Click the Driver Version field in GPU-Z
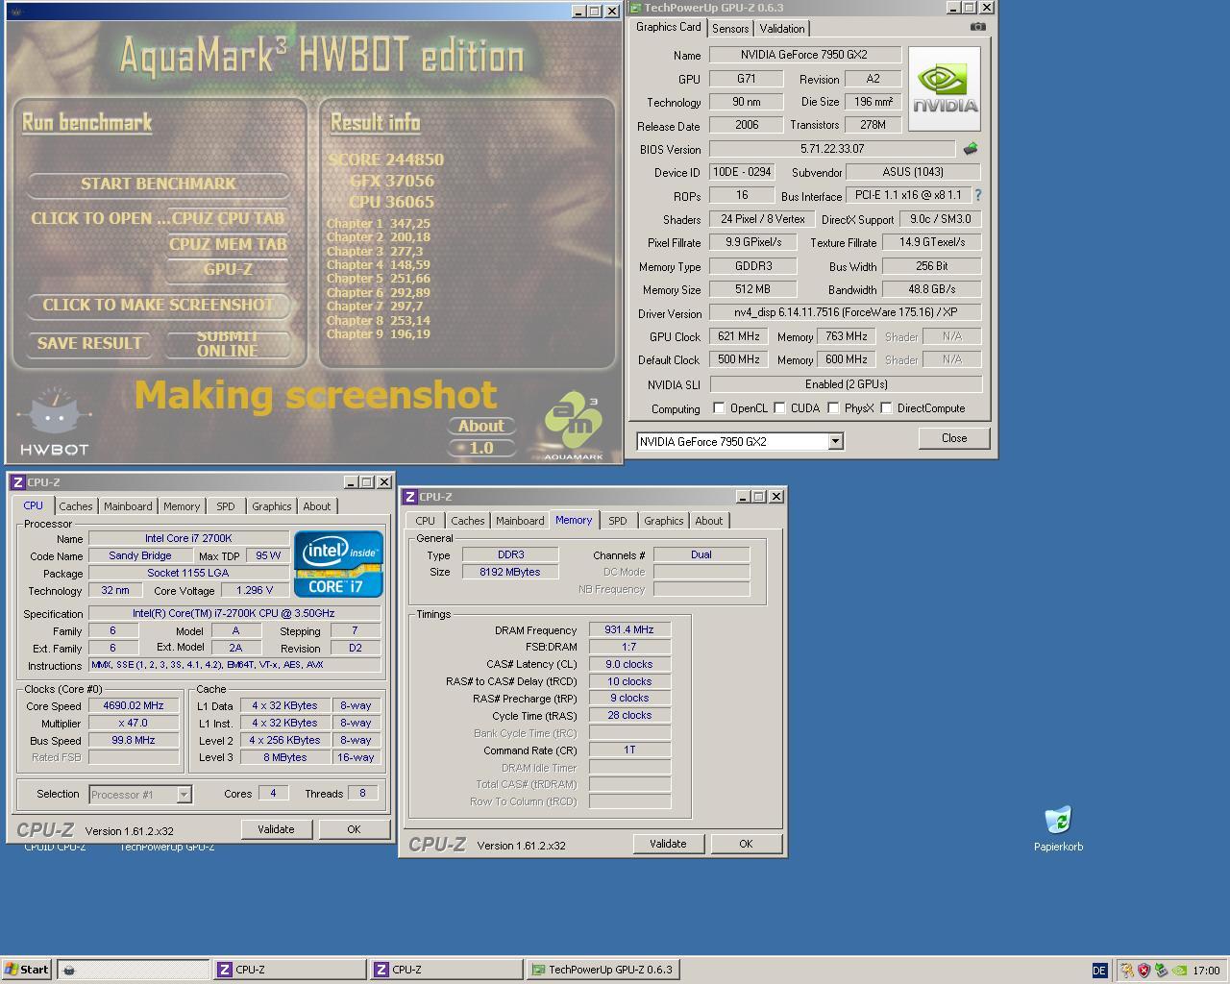Image resolution: width=1230 pixels, height=984 pixels. (846, 312)
